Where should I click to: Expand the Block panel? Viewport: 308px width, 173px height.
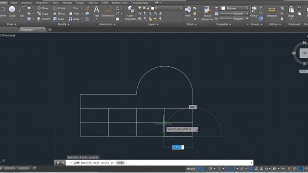click(192, 25)
